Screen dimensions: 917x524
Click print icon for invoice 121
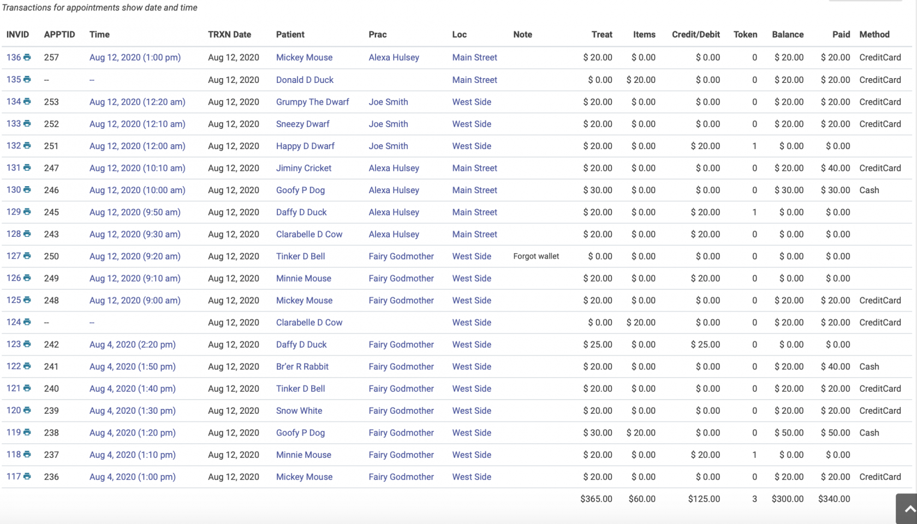27,388
